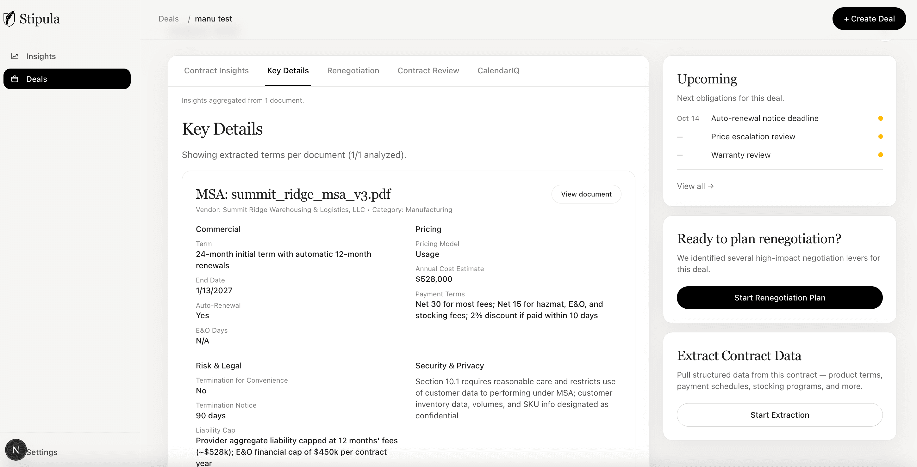Click Start Extraction under Extract Contract Data

pyautogui.click(x=779, y=415)
